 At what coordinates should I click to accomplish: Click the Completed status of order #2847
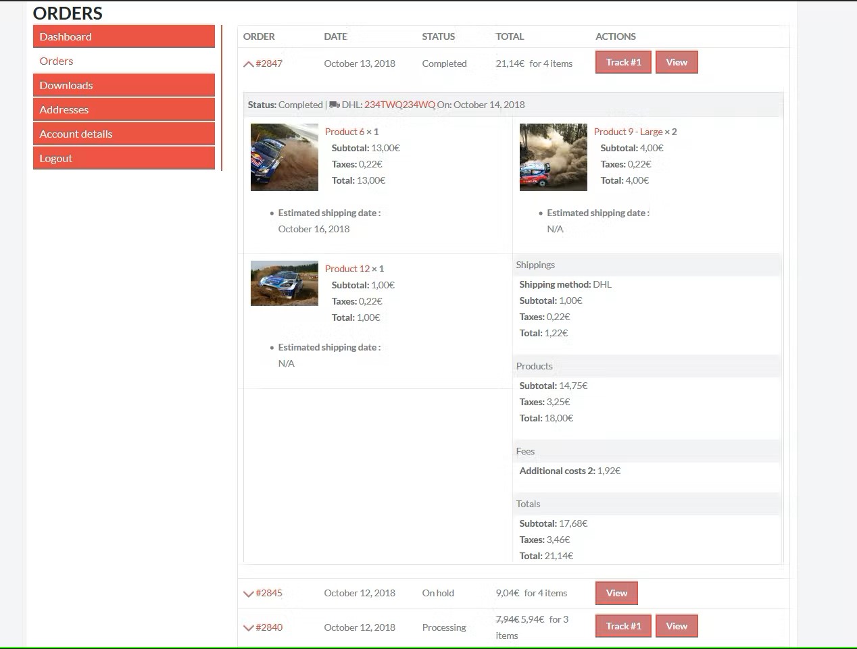click(444, 63)
